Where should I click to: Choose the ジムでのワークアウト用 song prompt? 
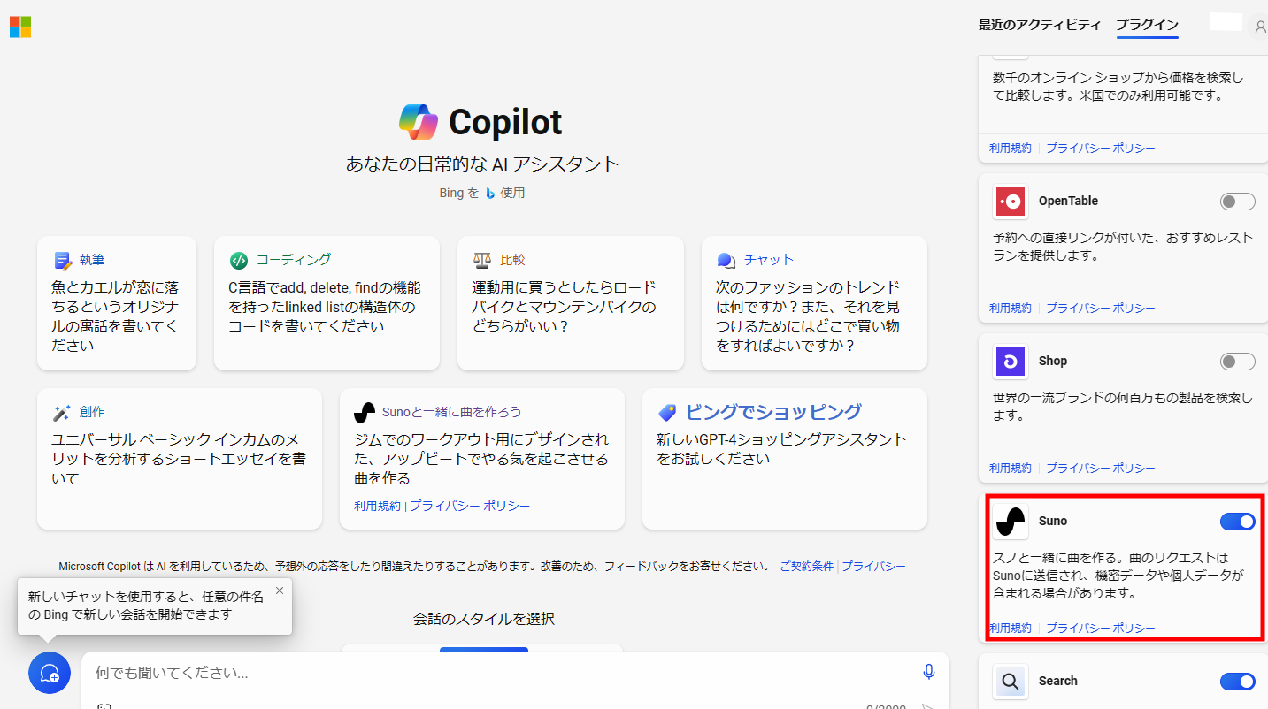482,459
